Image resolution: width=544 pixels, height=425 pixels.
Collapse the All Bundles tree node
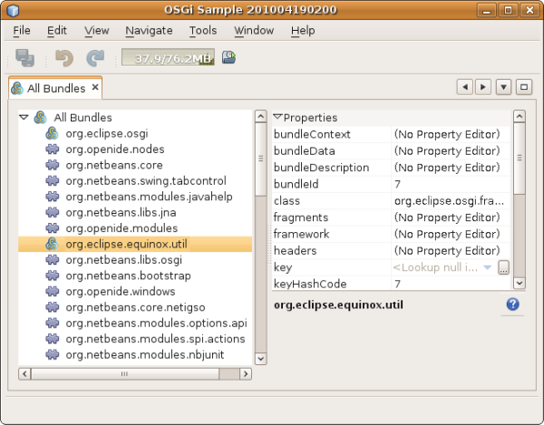[x=24, y=117]
